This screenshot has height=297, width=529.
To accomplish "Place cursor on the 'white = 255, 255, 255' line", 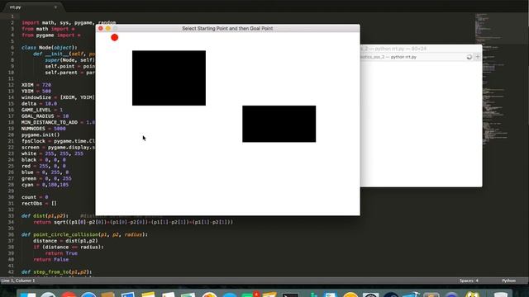I will point(52,153).
